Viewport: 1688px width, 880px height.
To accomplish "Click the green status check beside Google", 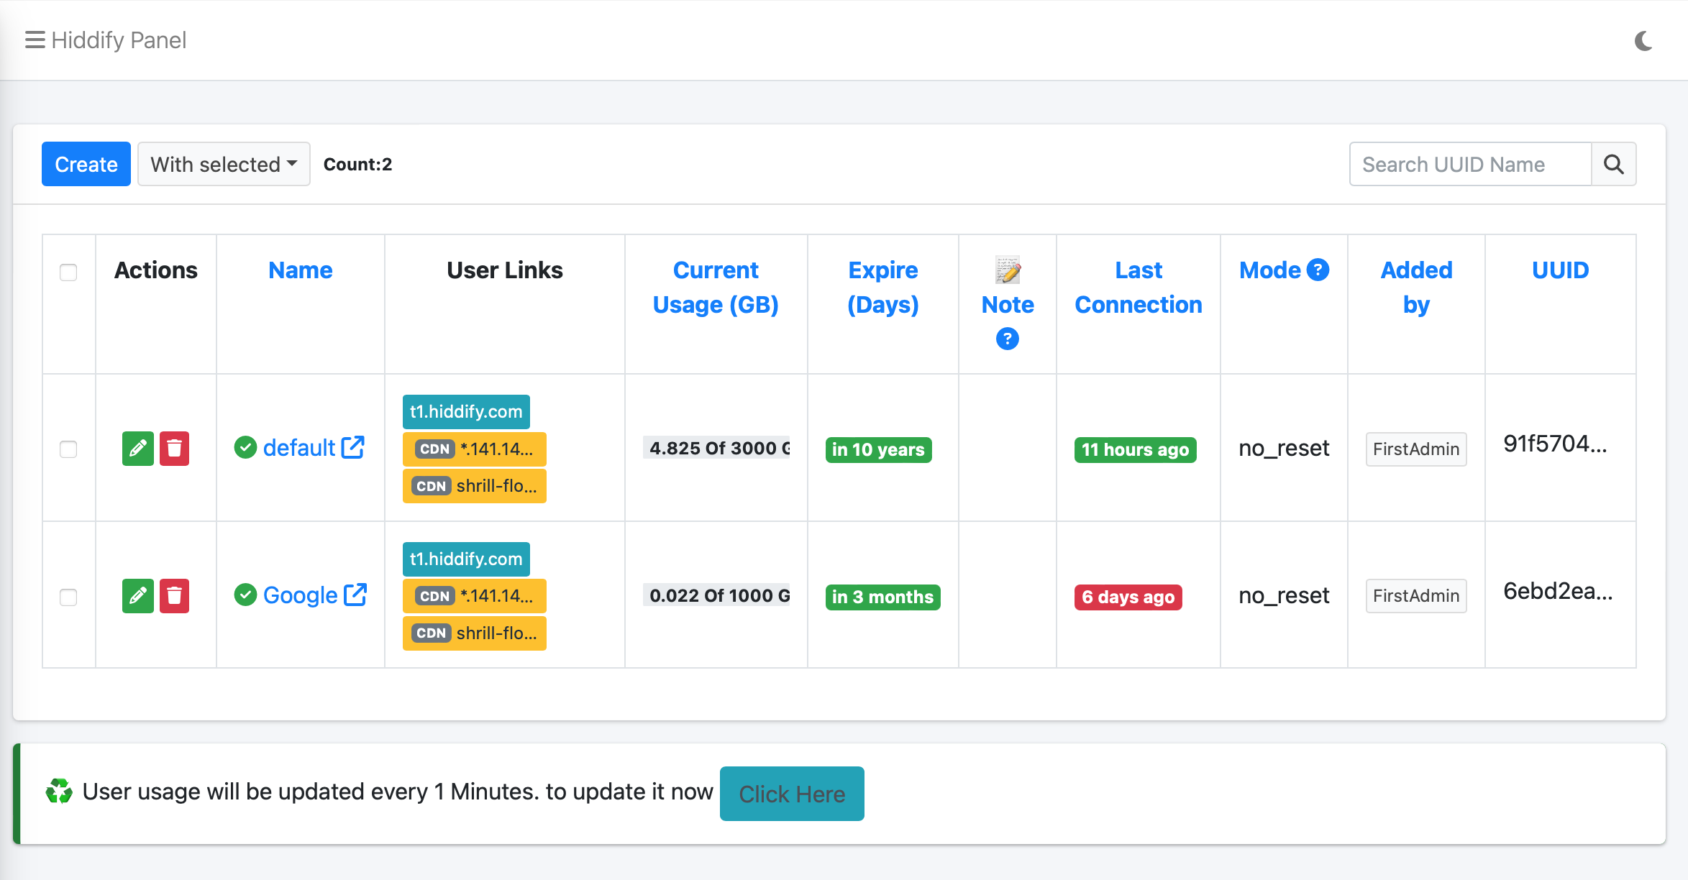I will coord(245,595).
